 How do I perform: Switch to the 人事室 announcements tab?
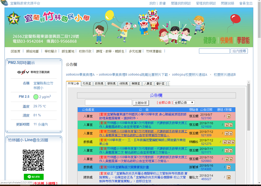[x=147, y=84]
